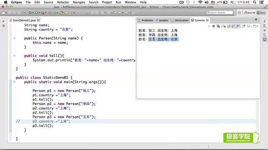Open the Run configurations dropdown arrow
This screenshot has height=150, width=268.
point(39,13)
